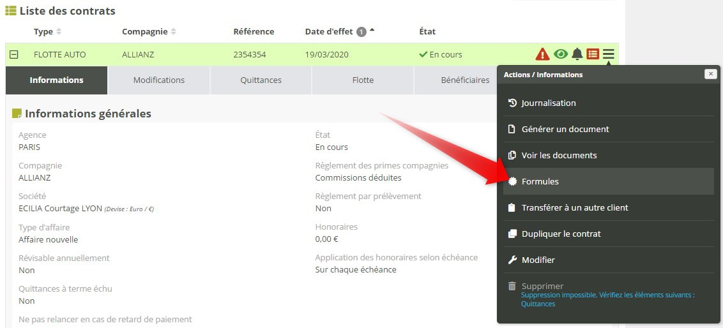The image size is (723, 328).
Task: Open the Bénéficiaires tab
Action: 456,80
